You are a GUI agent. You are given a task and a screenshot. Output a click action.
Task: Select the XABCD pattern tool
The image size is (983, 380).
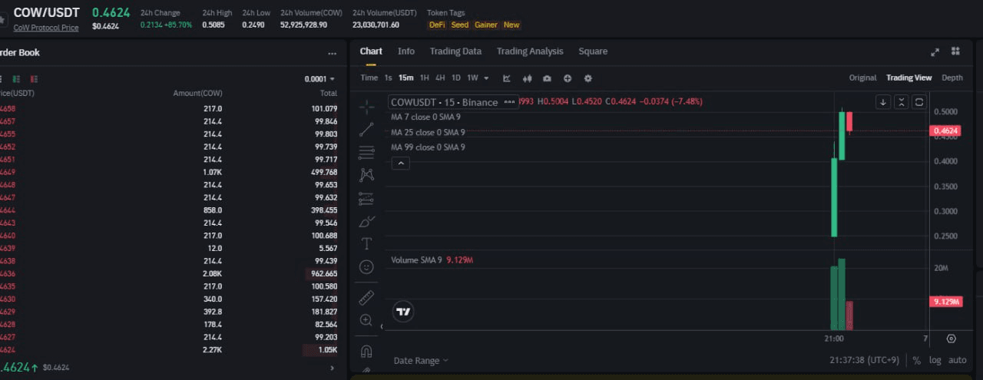click(x=366, y=175)
